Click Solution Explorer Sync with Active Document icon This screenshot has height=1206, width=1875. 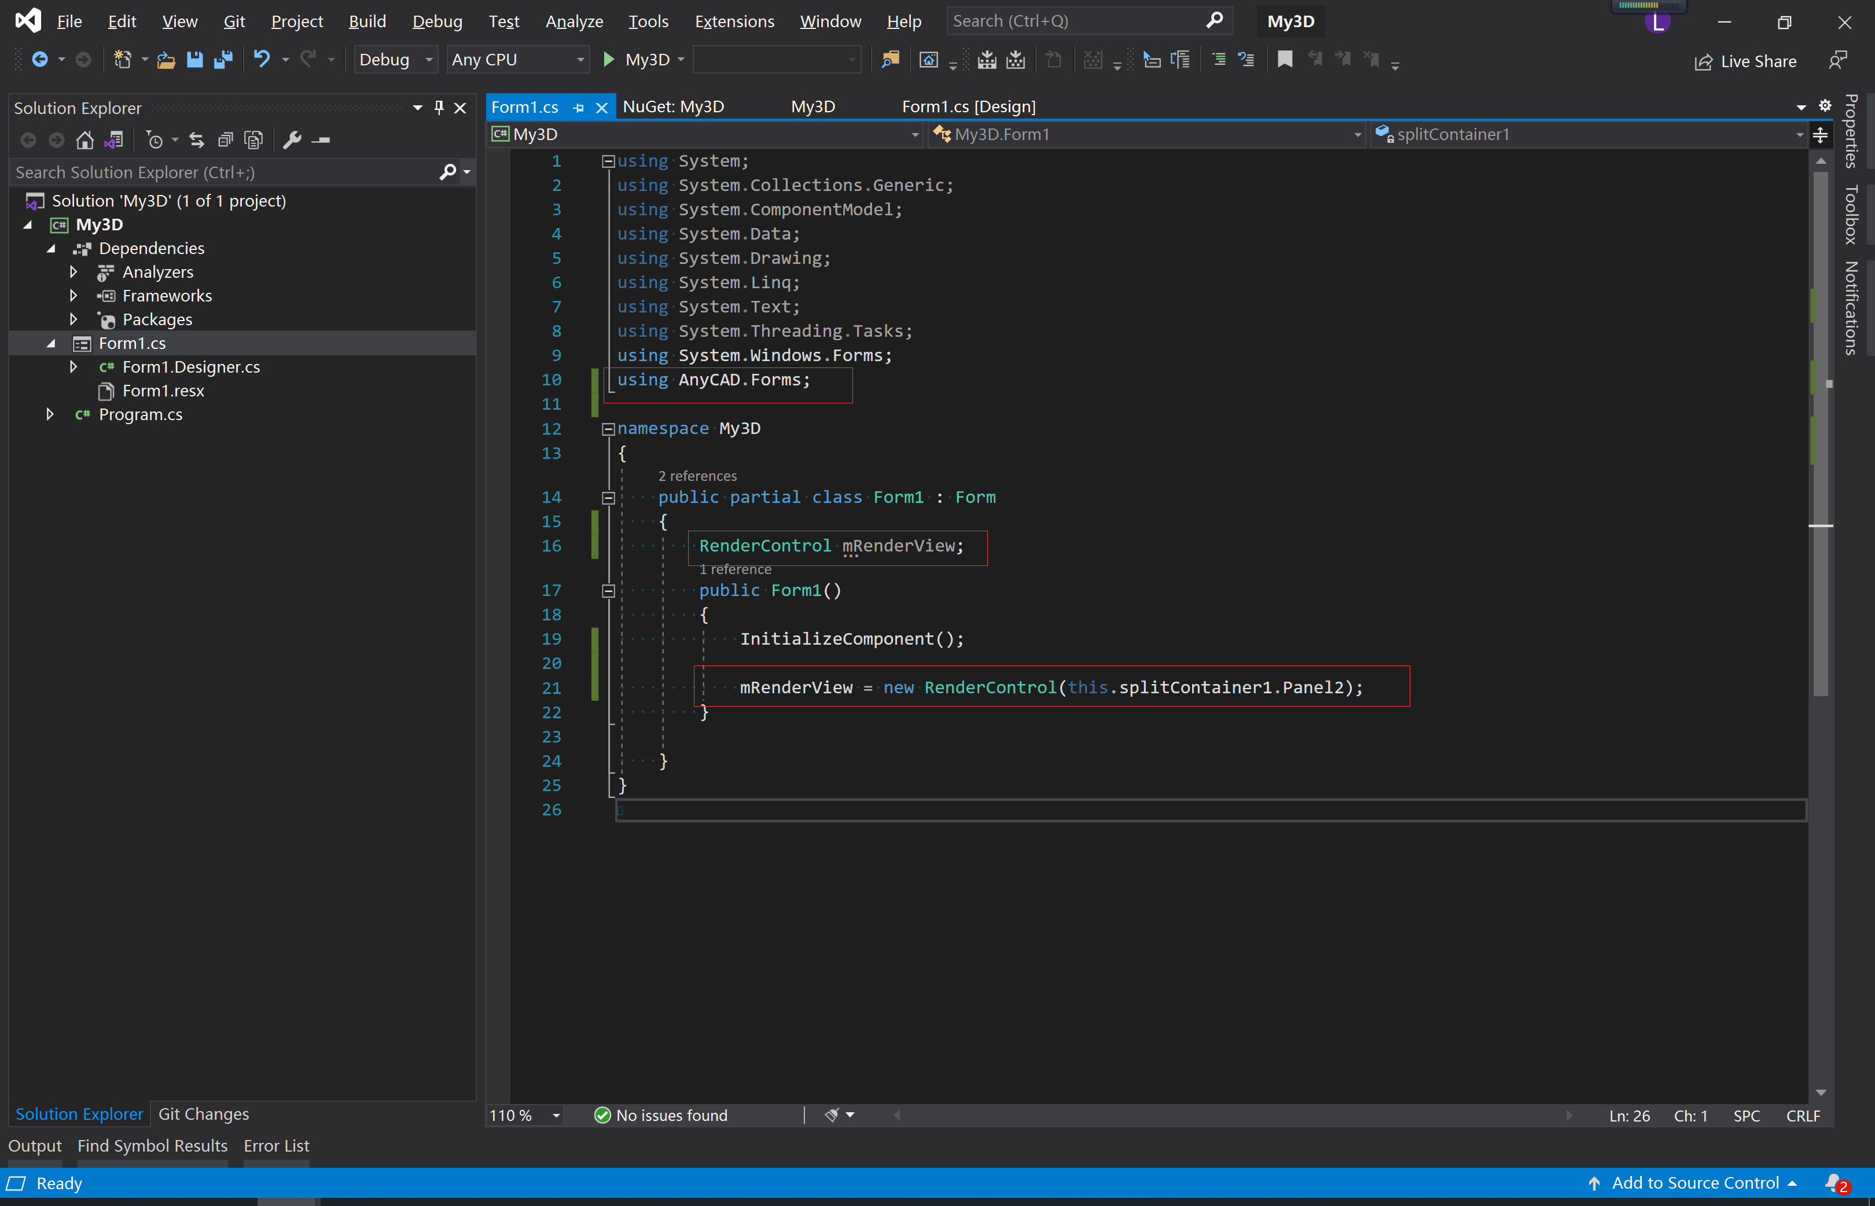tap(197, 140)
